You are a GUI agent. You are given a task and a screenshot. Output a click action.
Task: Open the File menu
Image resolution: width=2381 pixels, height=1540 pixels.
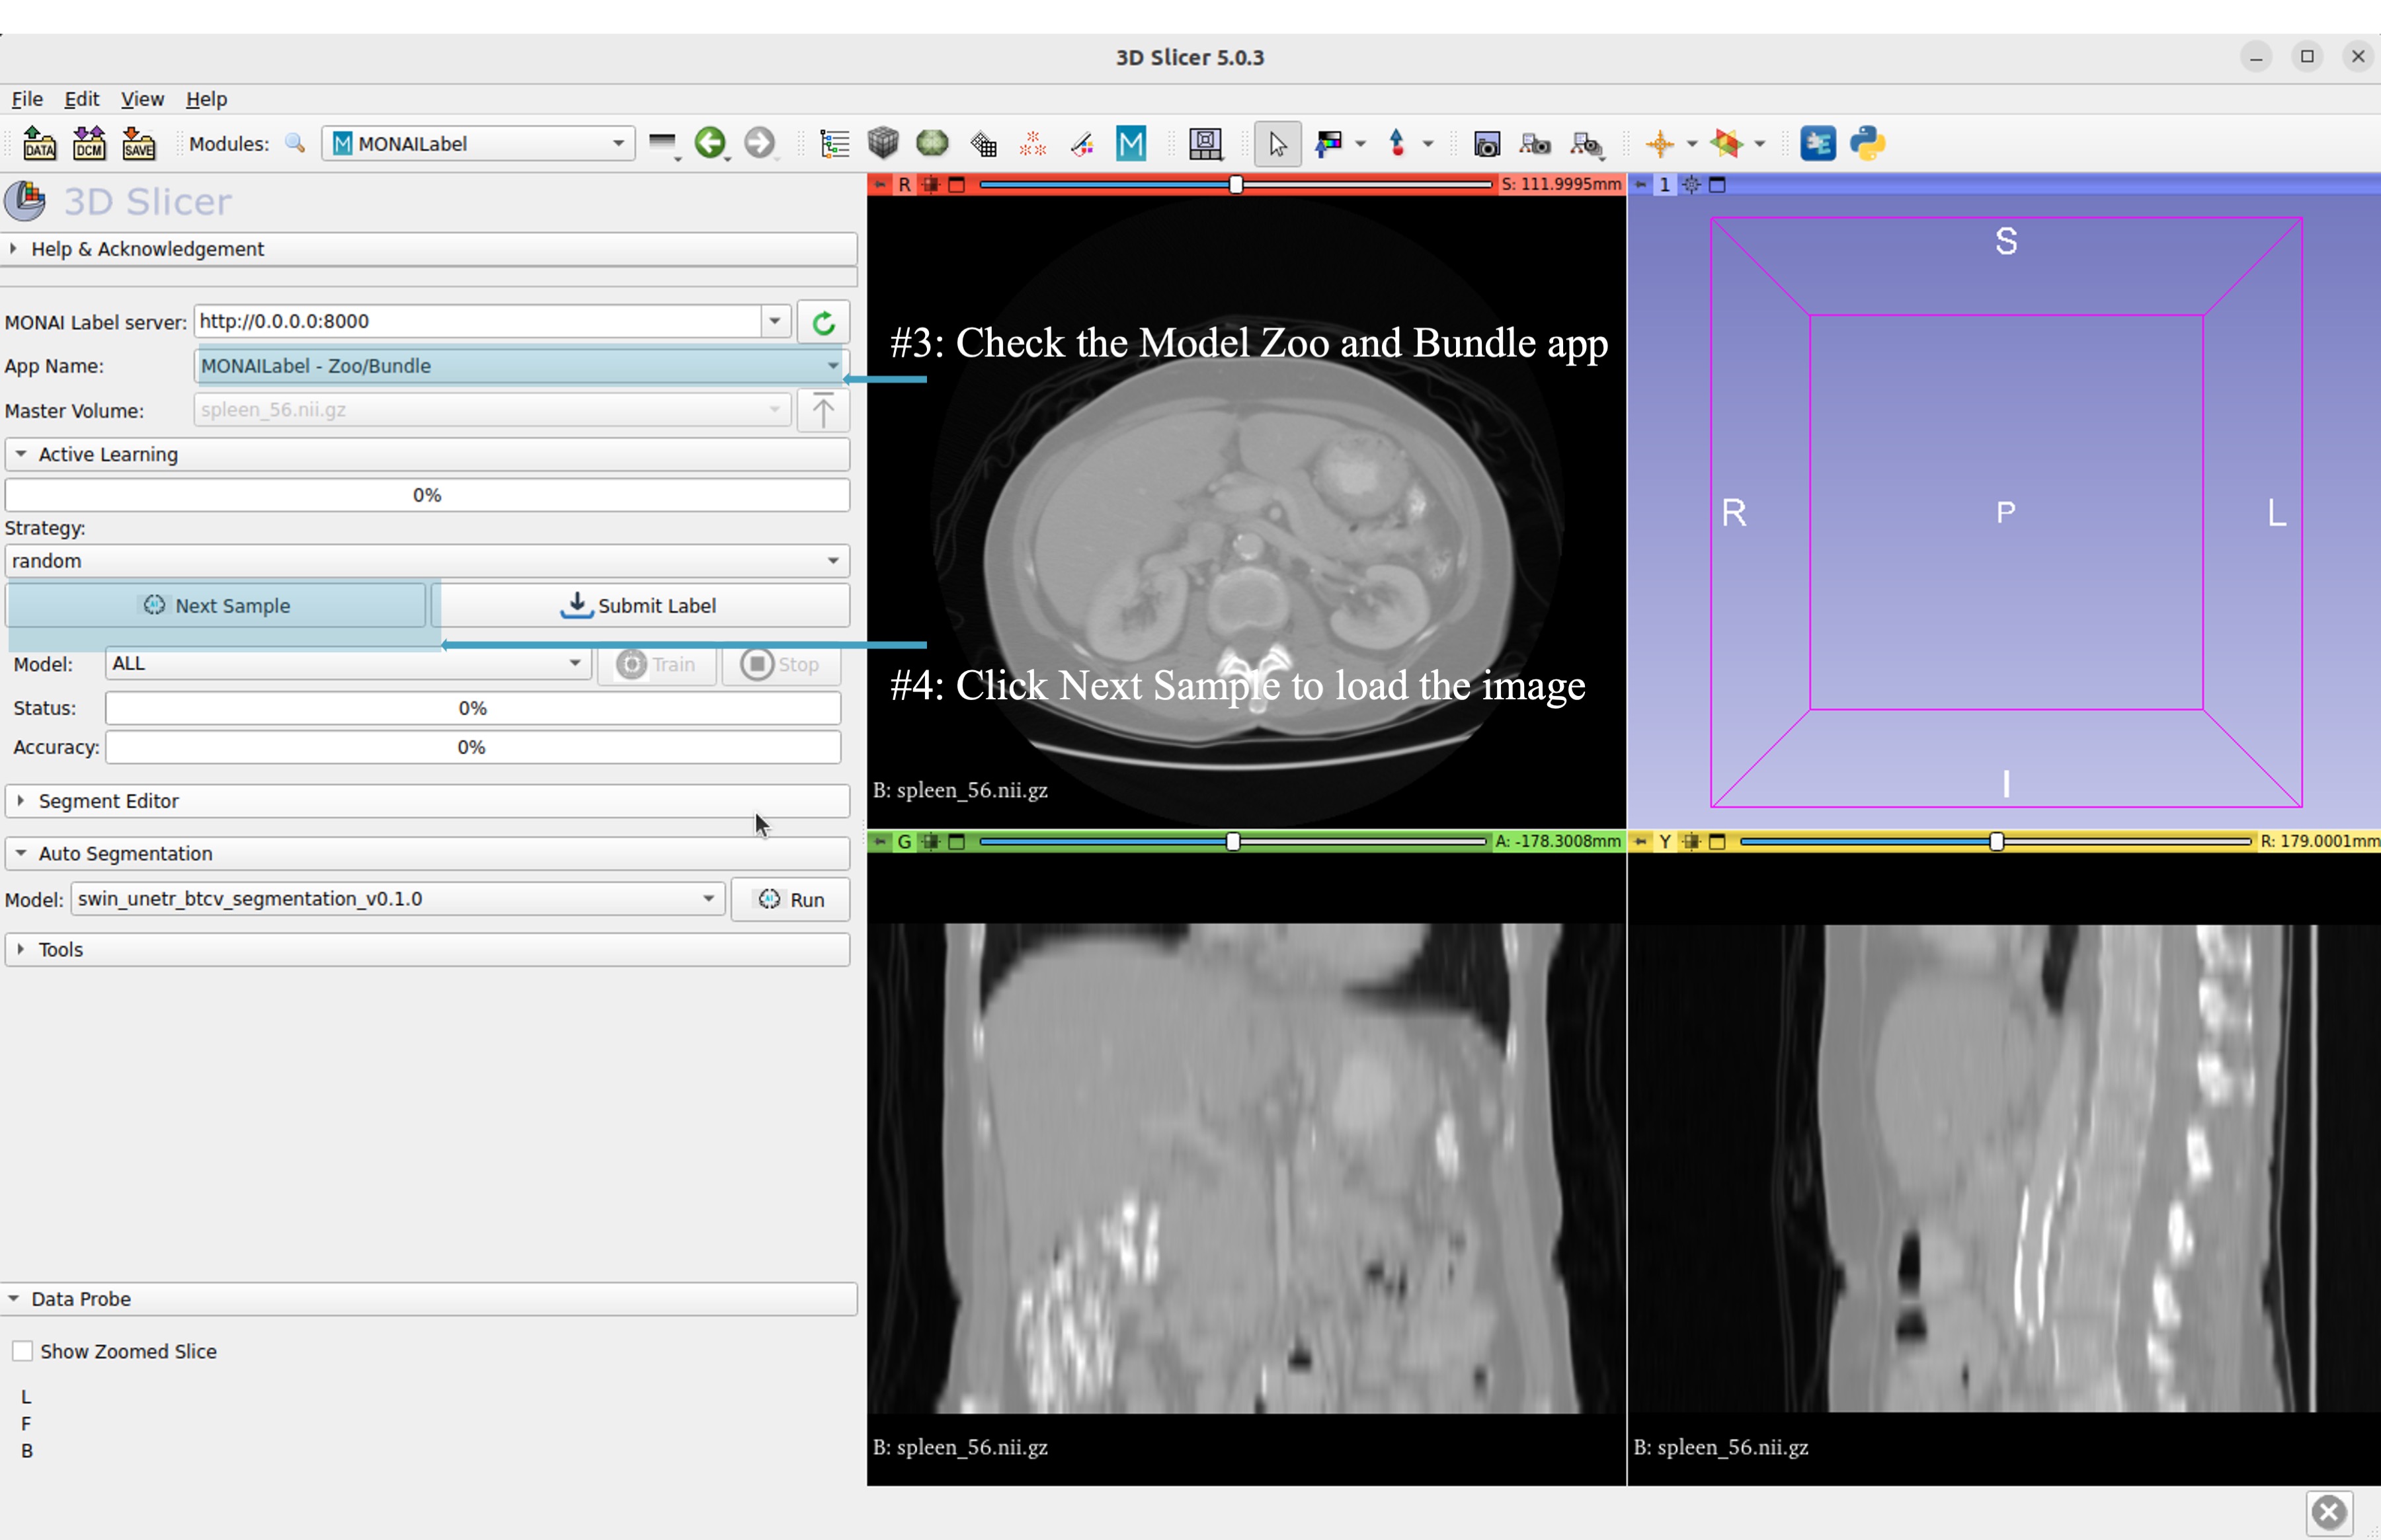pos(27,99)
